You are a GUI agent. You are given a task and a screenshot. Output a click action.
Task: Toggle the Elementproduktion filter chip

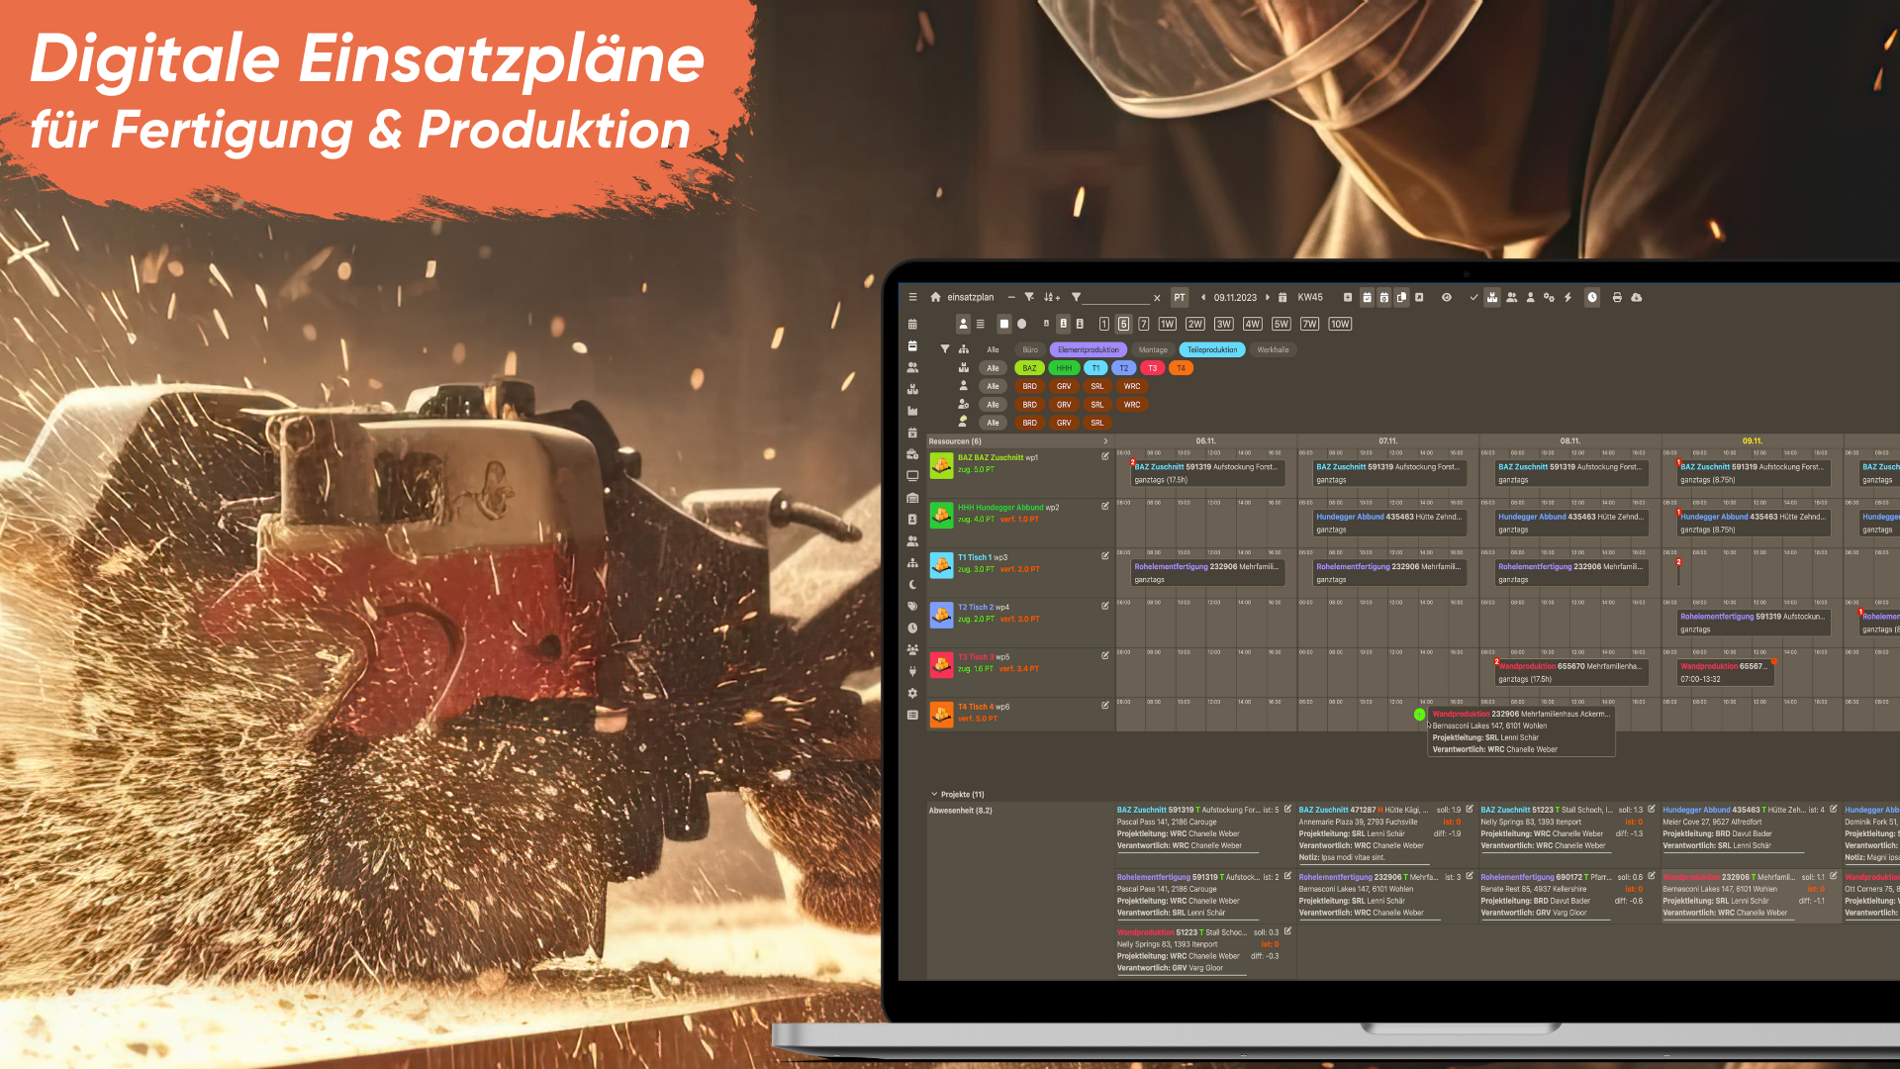[x=1088, y=349]
